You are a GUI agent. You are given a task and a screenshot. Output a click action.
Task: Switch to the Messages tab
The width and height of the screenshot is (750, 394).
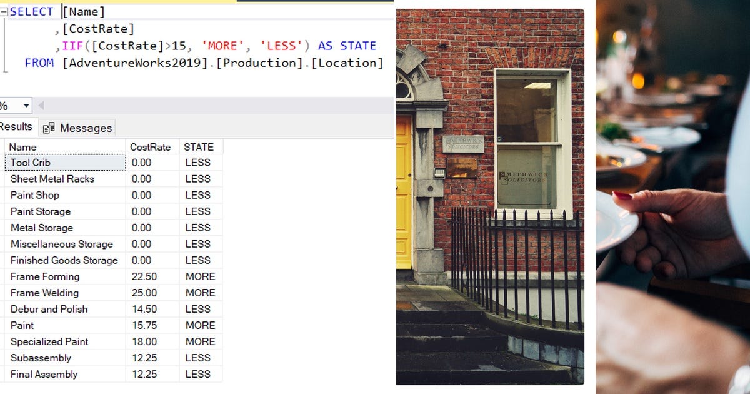[84, 128]
